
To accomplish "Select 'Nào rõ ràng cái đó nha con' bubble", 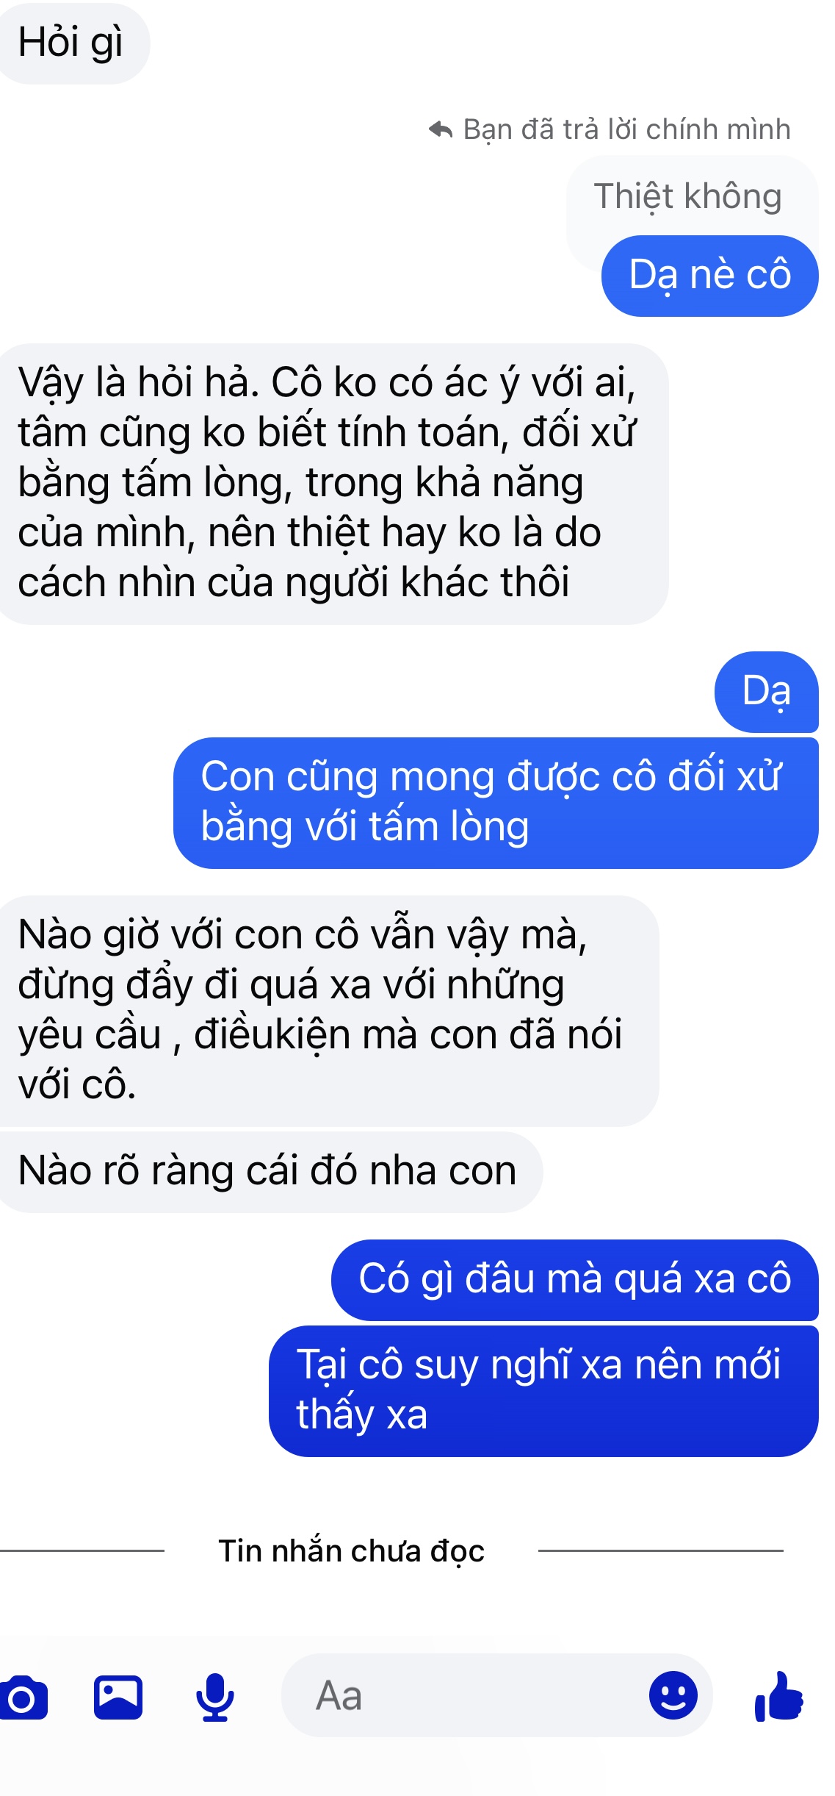I will pos(269,1172).
